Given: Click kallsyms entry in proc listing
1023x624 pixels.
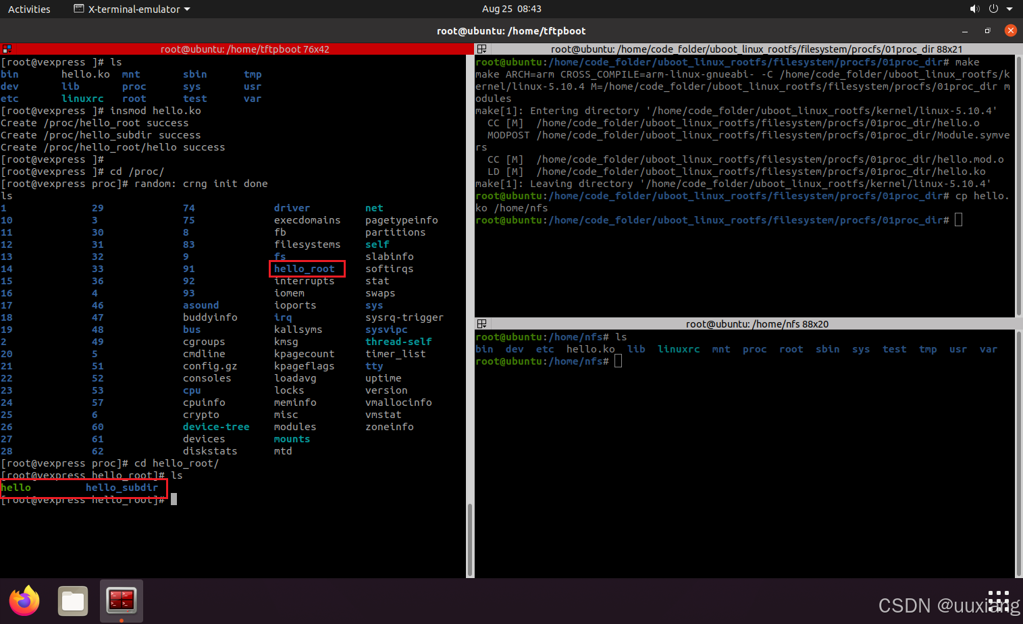Looking at the screenshot, I should [298, 330].
